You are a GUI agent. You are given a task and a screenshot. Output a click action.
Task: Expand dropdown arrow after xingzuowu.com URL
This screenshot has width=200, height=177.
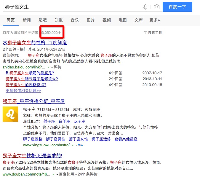click(73, 145)
